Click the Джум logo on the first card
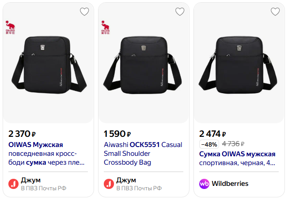This screenshot has width=288, height=200. (x=13, y=184)
